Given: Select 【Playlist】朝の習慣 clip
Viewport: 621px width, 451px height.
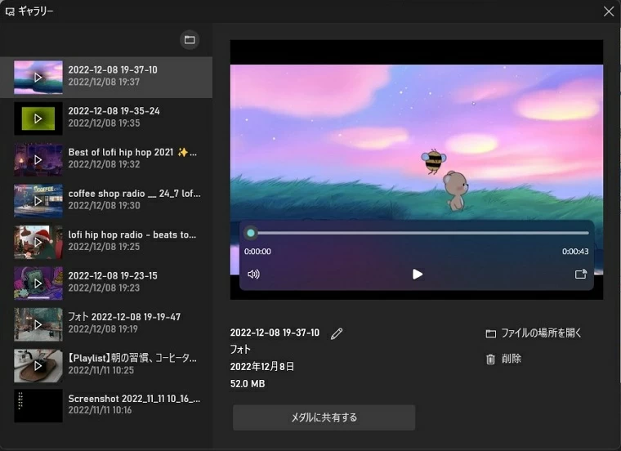Looking at the screenshot, I should (106, 365).
